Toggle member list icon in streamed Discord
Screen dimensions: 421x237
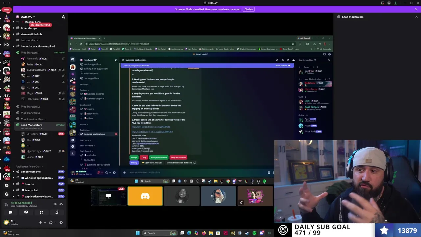tap(293, 60)
